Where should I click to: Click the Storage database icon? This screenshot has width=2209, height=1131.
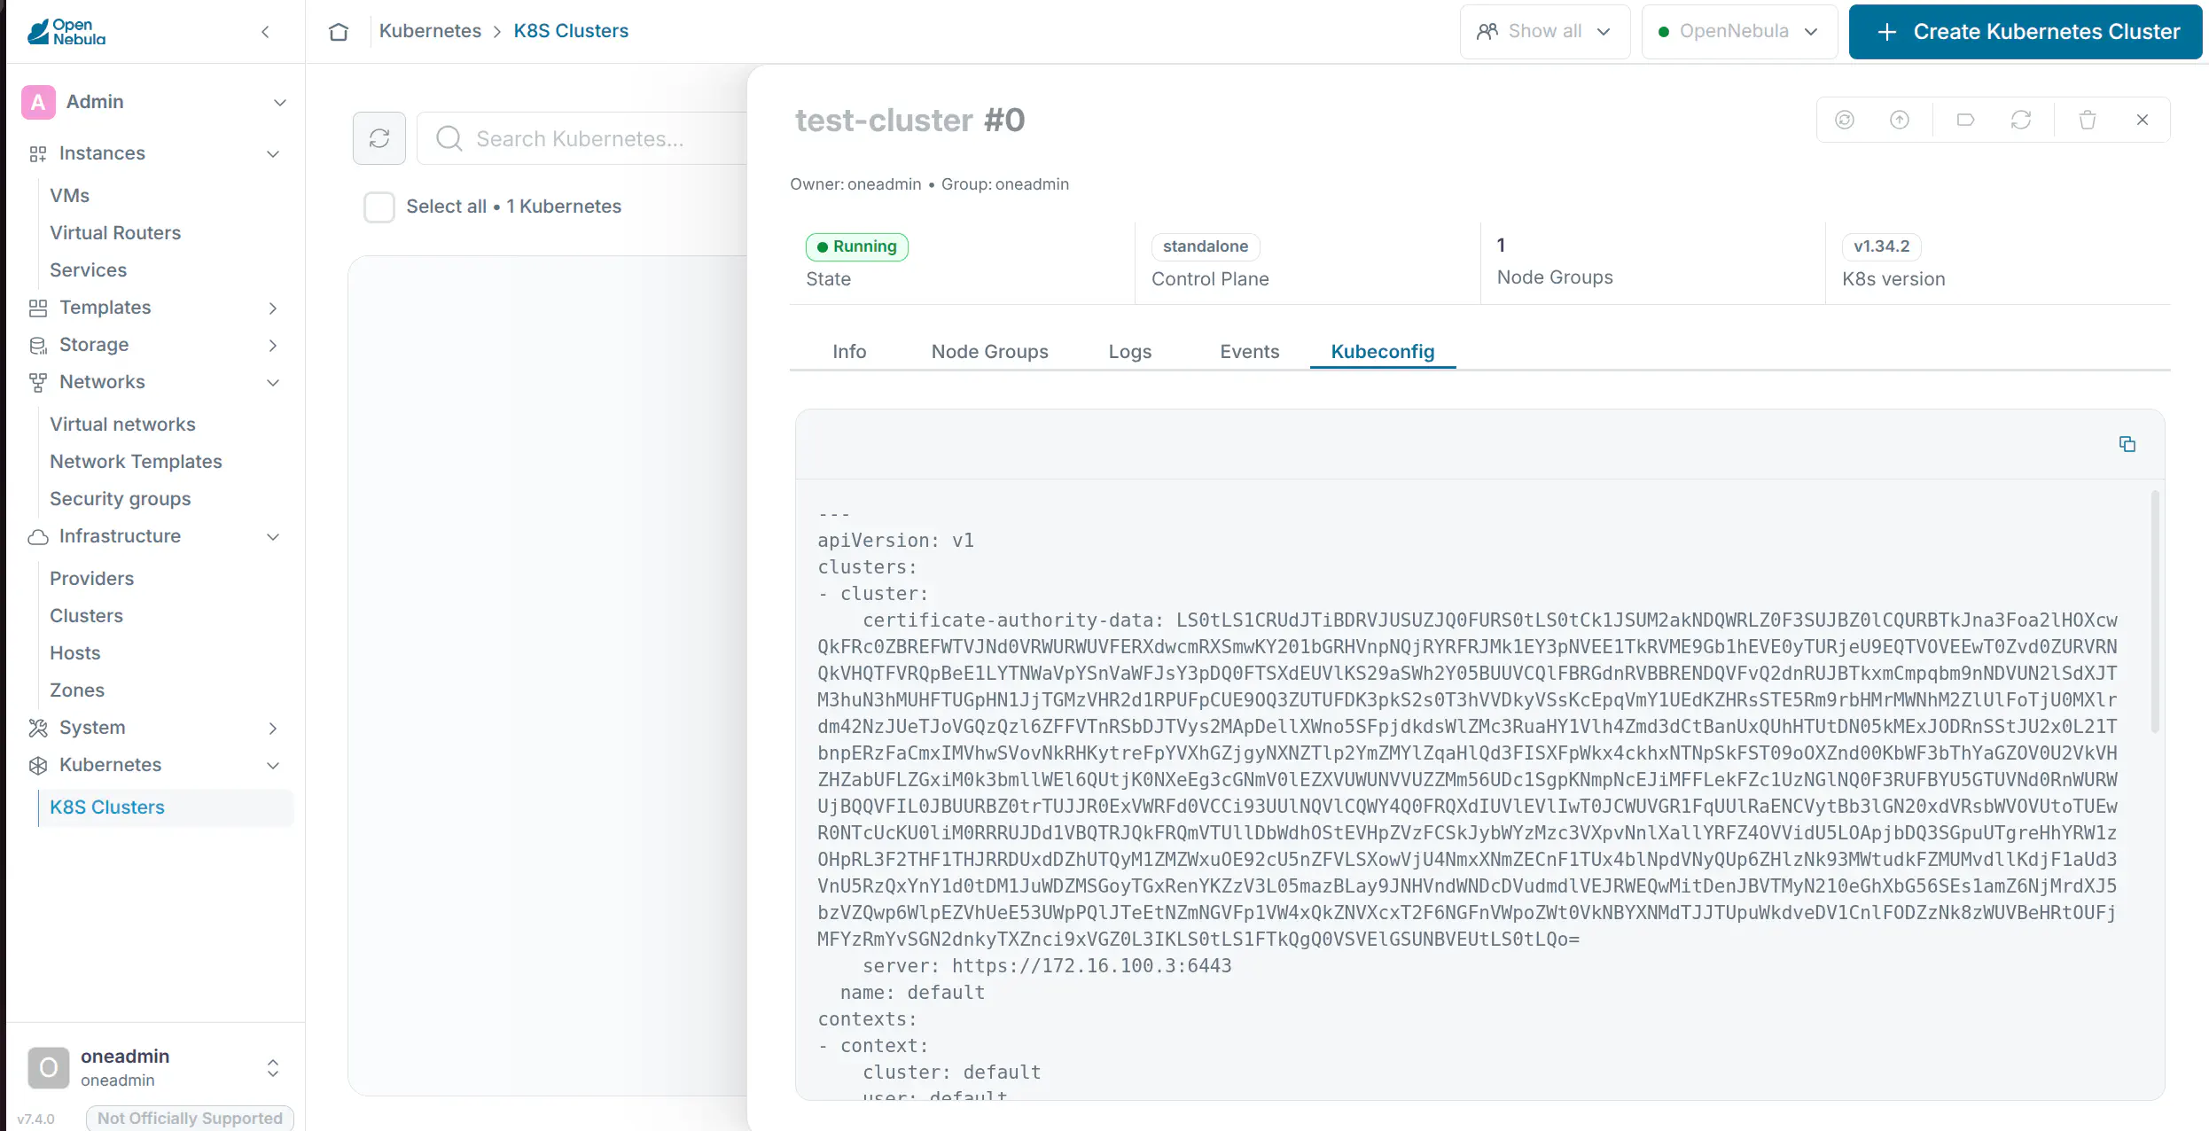(37, 345)
